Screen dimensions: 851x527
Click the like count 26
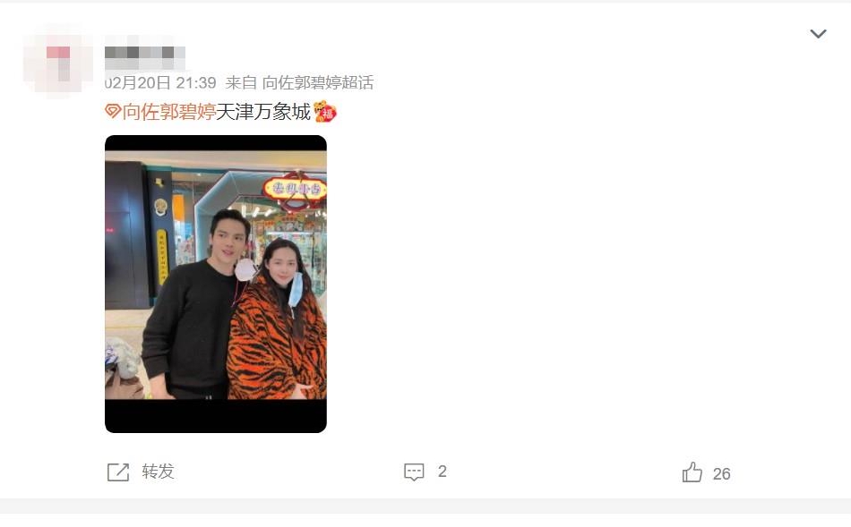pos(721,474)
